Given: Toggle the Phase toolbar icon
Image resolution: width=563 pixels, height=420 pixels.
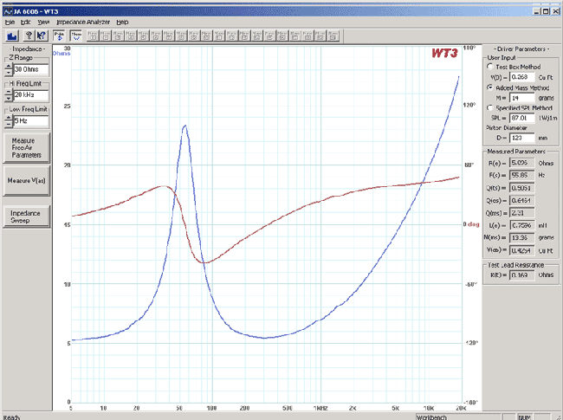Looking at the screenshot, I should click(x=76, y=36).
